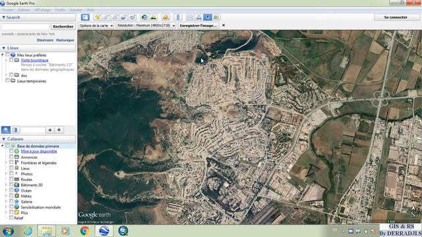Open the Outils menu

60,10
